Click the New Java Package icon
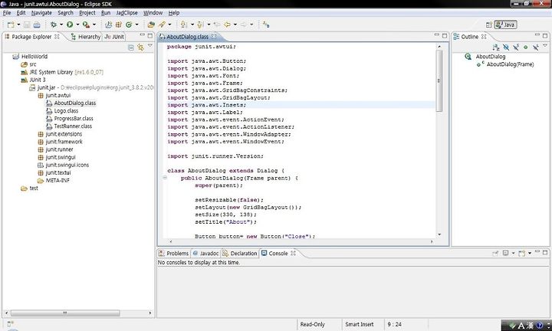552x331 pixels. pos(119,25)
